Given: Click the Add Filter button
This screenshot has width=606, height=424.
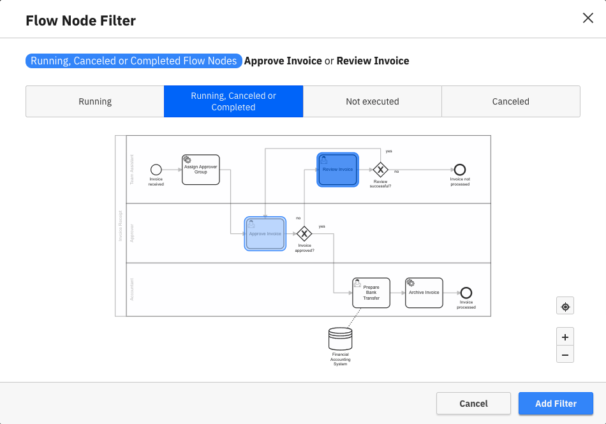Looking at the screenshot, I should (556, 403).
